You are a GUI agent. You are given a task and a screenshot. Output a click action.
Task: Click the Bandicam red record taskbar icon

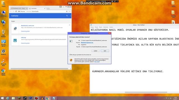[36, 98]
